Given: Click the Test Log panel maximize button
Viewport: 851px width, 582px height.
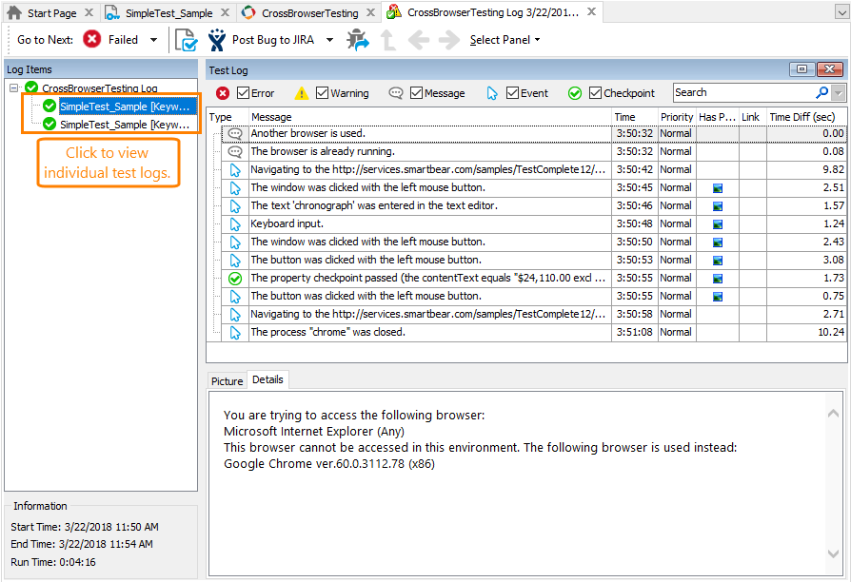Looking at the screenshot, I should click(802, 68).
